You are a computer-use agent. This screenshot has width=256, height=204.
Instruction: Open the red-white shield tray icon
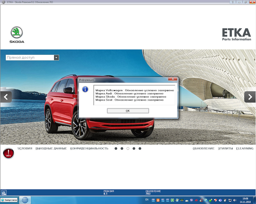(215, 200)
